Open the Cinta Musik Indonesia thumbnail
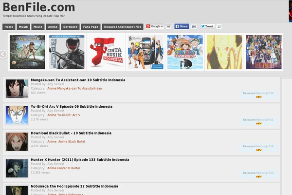This screenshot has width=292, height=195. [106, 52]
